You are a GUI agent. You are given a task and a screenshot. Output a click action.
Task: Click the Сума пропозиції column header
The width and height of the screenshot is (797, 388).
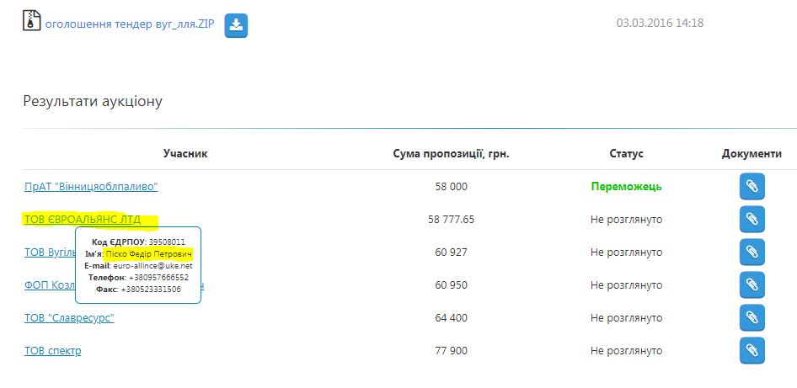click(451, 154)
